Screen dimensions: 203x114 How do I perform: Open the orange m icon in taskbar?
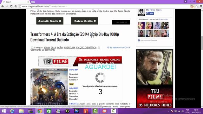[x=104, y=111]
